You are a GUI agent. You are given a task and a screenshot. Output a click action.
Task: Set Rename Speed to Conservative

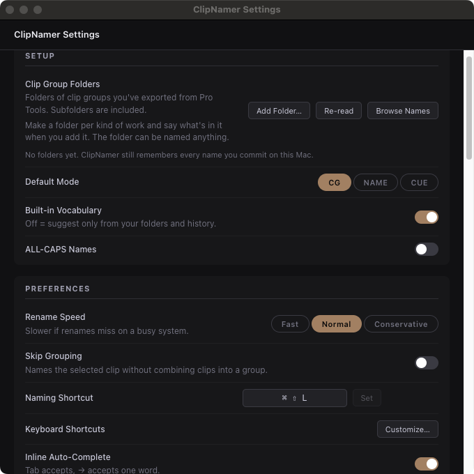401,323
